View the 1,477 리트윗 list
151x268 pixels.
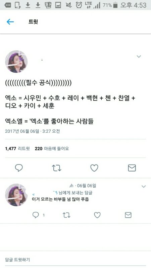[x=17, y=148]
